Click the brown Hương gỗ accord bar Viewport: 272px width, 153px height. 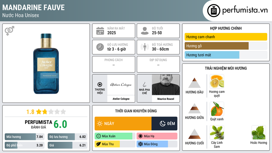click(x=216, y=46)
